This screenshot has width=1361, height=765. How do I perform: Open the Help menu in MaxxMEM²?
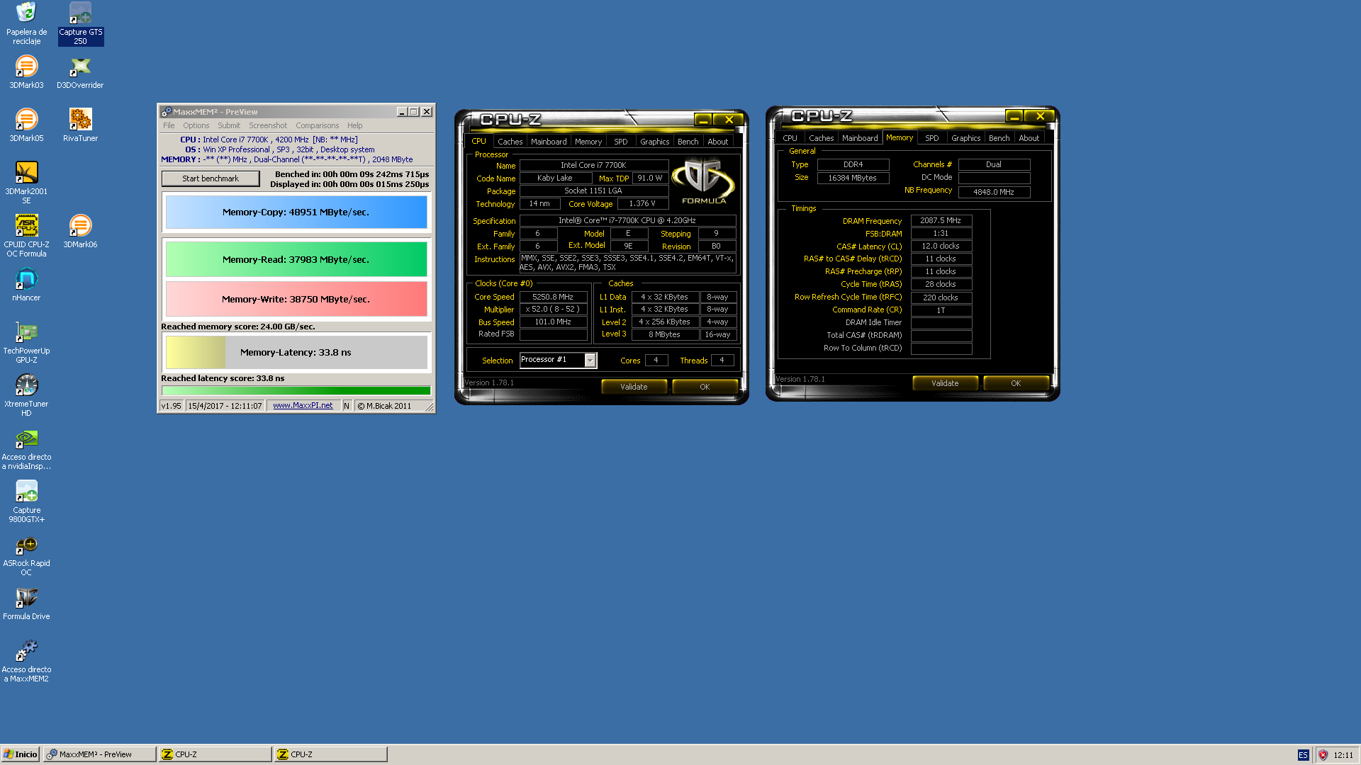click(355, 125)
